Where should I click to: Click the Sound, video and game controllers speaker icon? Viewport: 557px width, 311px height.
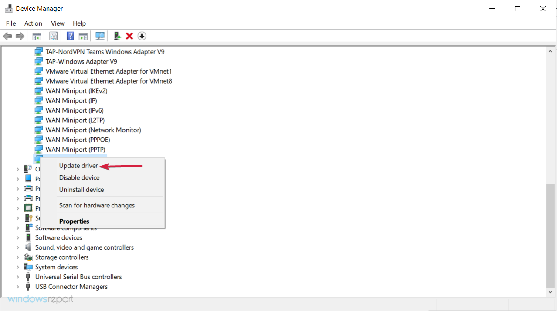coord(28,247)
